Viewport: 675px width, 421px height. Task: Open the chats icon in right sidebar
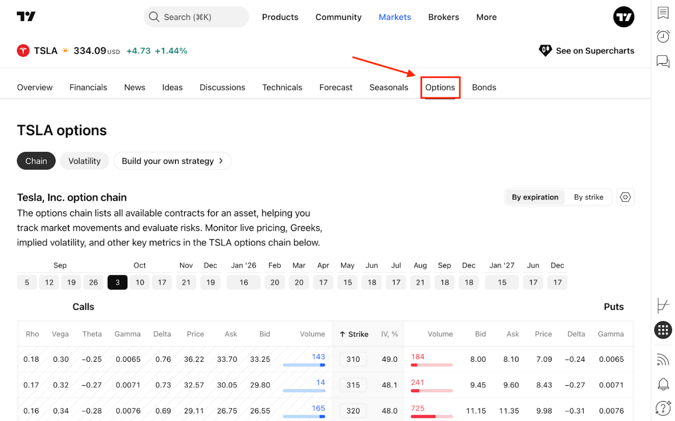point(663,61)
